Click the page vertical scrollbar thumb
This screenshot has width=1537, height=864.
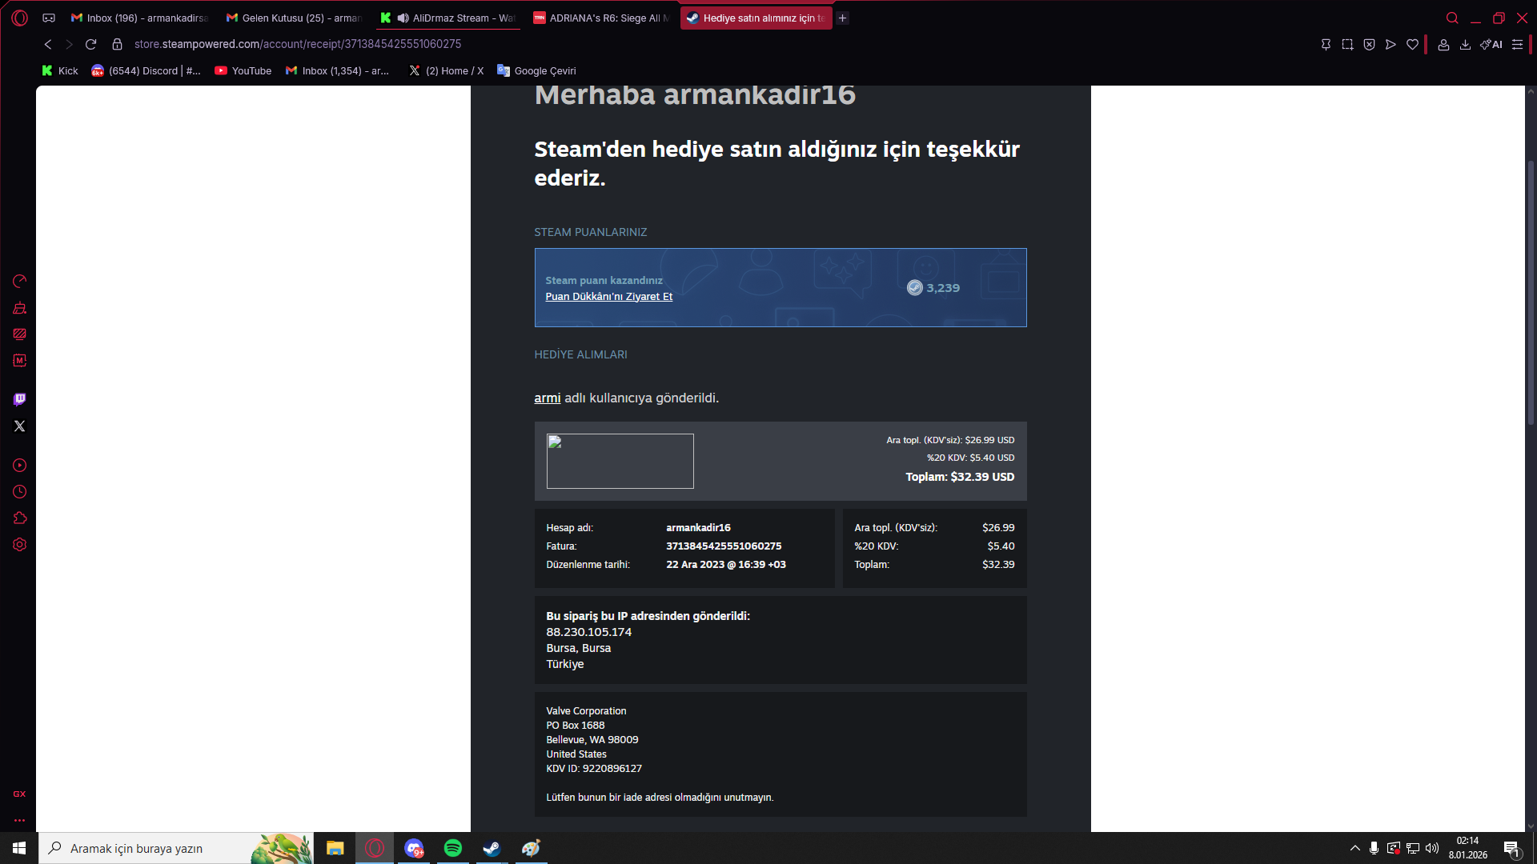(x=1531, y=292)
